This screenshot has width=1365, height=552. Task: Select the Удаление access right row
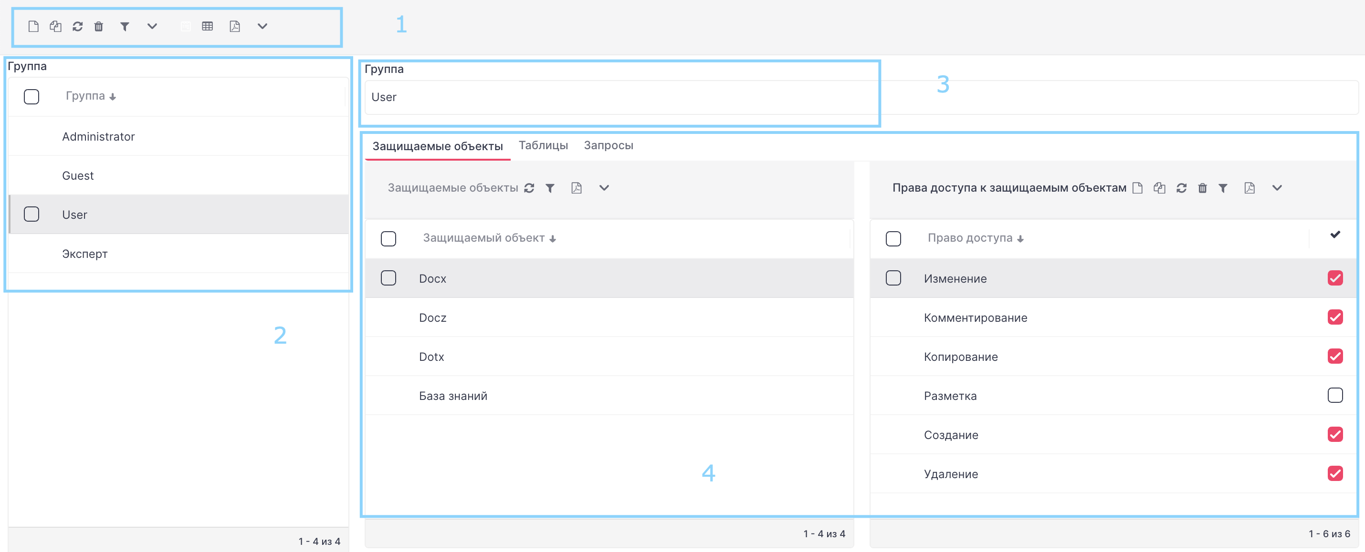[1113, 474]
